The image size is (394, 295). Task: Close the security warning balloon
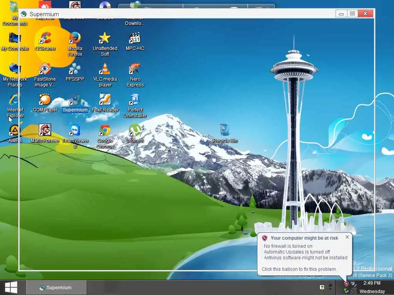pyautogui.click(x=347, y=237)
